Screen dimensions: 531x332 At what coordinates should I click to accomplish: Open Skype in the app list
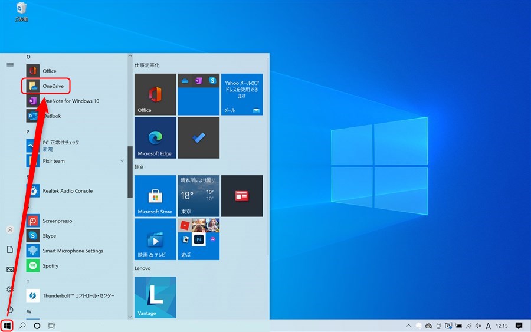click(49, 236)
